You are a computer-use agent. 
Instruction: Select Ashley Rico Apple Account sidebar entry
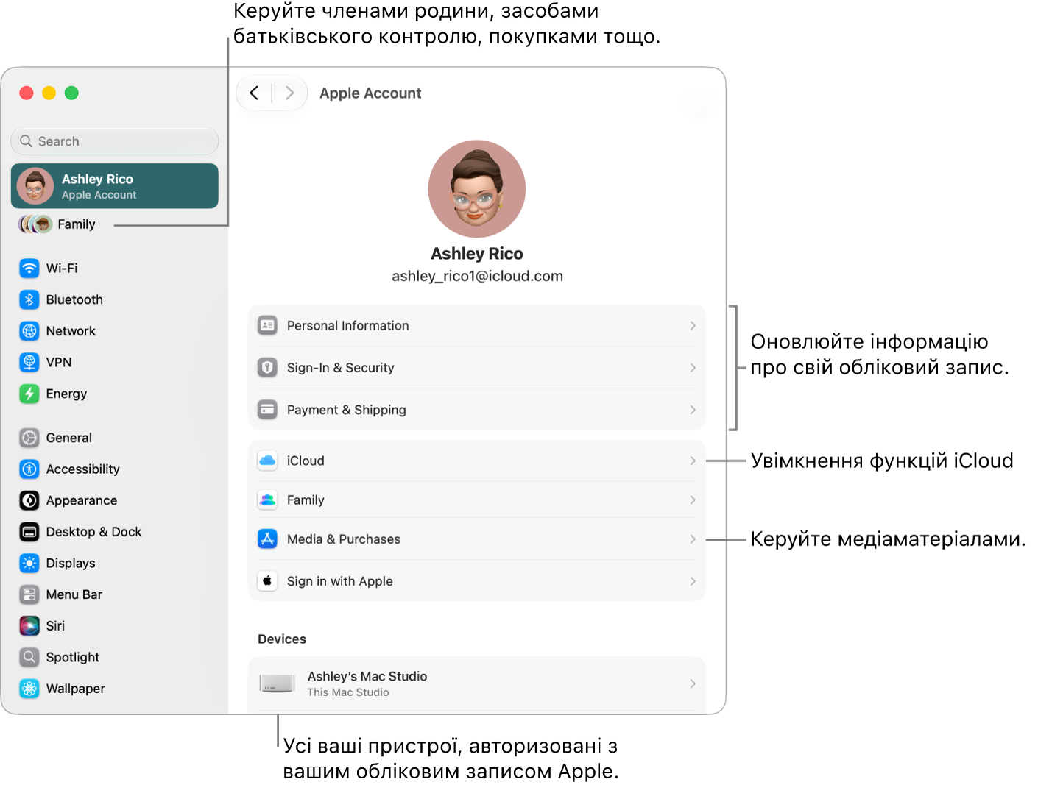(x=115, y=186)
